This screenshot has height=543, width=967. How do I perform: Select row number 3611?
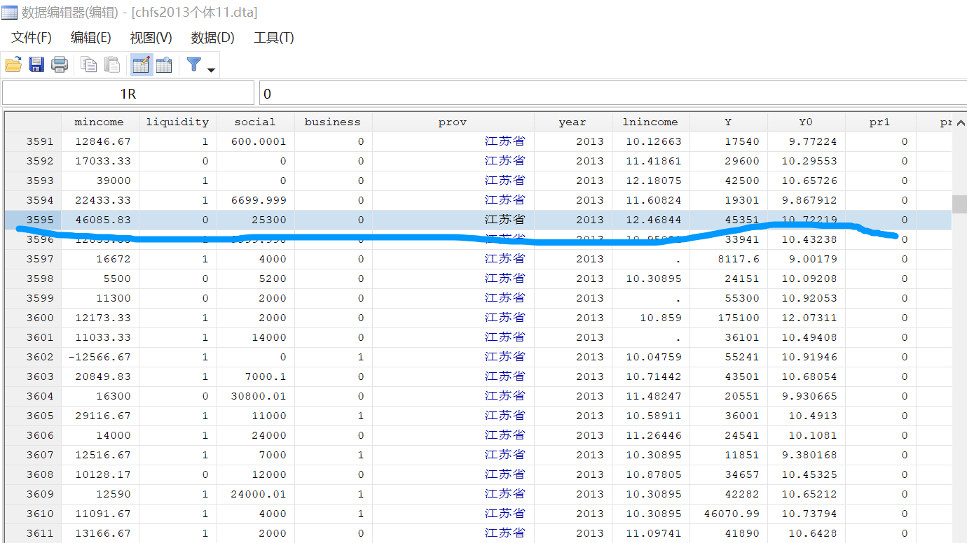(33, 533)
